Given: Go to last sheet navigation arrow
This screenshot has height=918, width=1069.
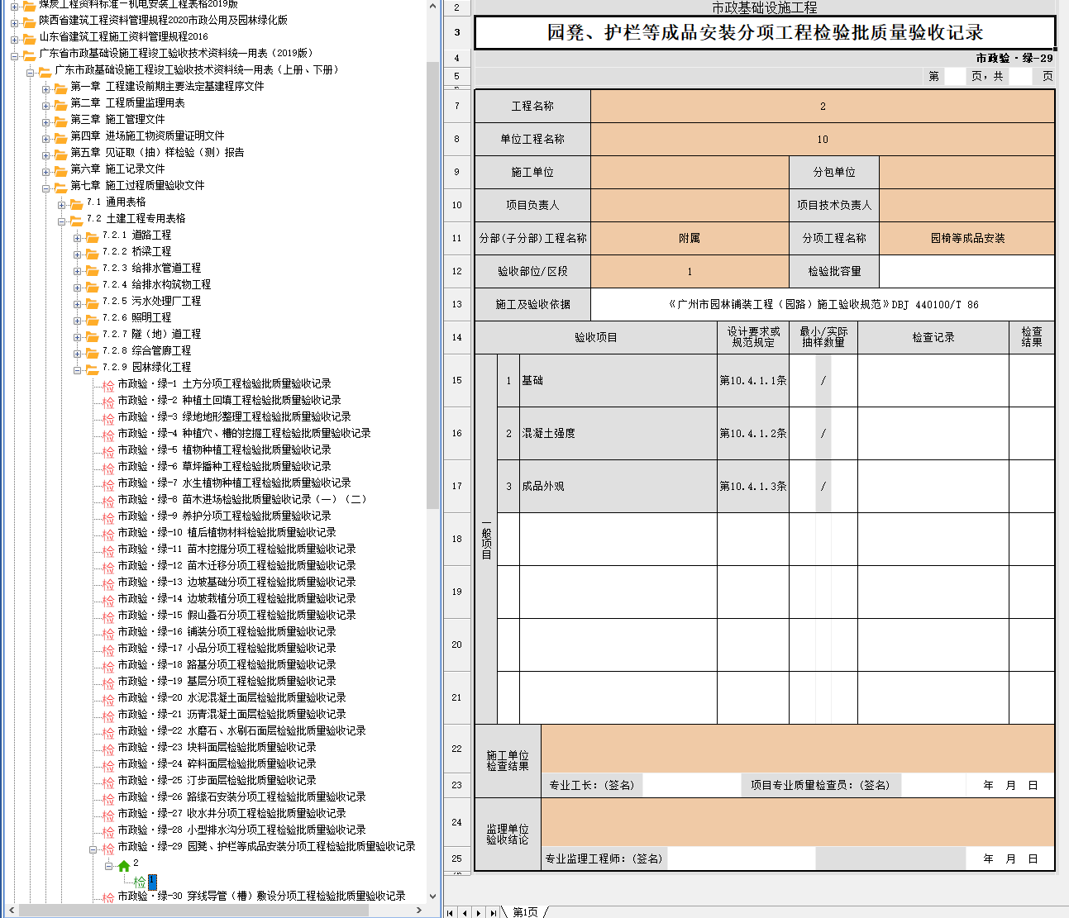Looking at the screenshot, I should pos(493,912).
